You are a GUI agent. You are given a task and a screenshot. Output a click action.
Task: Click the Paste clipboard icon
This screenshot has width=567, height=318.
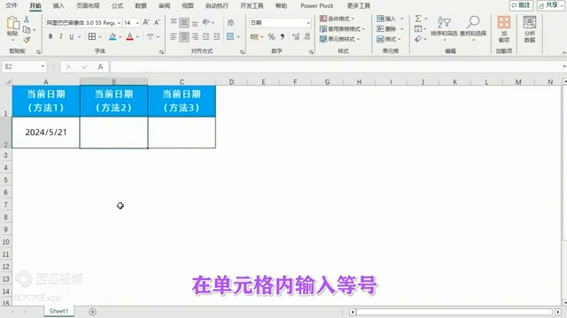(12, 23)
